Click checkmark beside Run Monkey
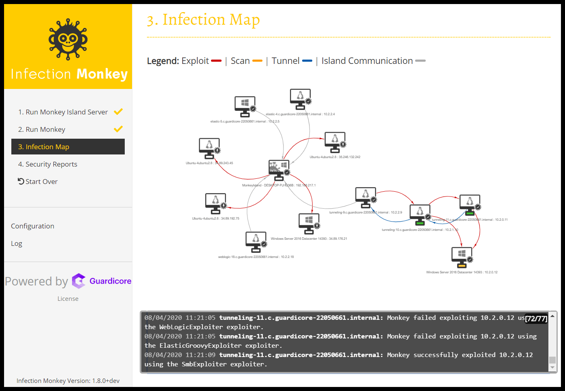Screen dimensions: 565x391 [x=118, y=129]
